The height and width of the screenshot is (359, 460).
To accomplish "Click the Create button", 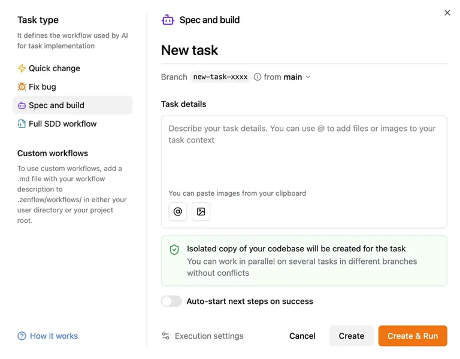I will point(352,336).
